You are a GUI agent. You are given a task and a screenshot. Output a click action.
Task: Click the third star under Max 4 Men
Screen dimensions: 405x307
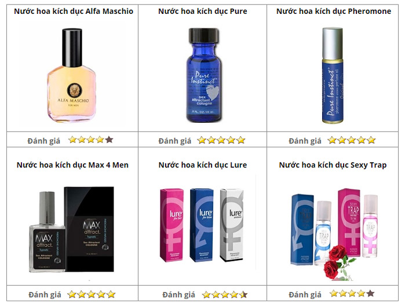coord(91,294)
